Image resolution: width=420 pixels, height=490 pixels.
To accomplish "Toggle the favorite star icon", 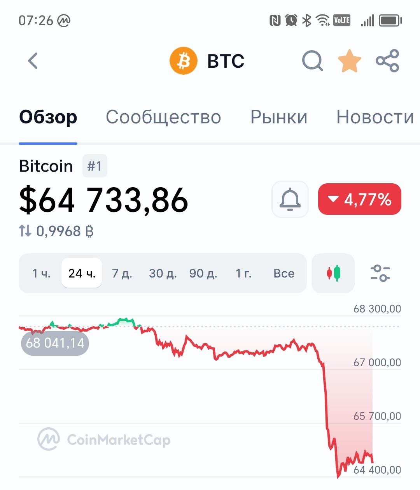I will tap(349, 61).
